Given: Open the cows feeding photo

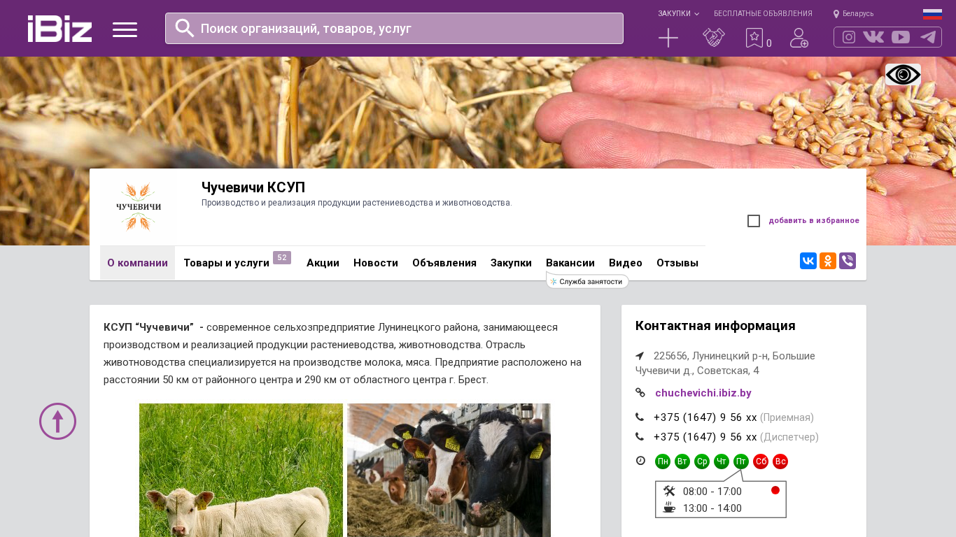Looking at the screenshot, I should 449,470.
